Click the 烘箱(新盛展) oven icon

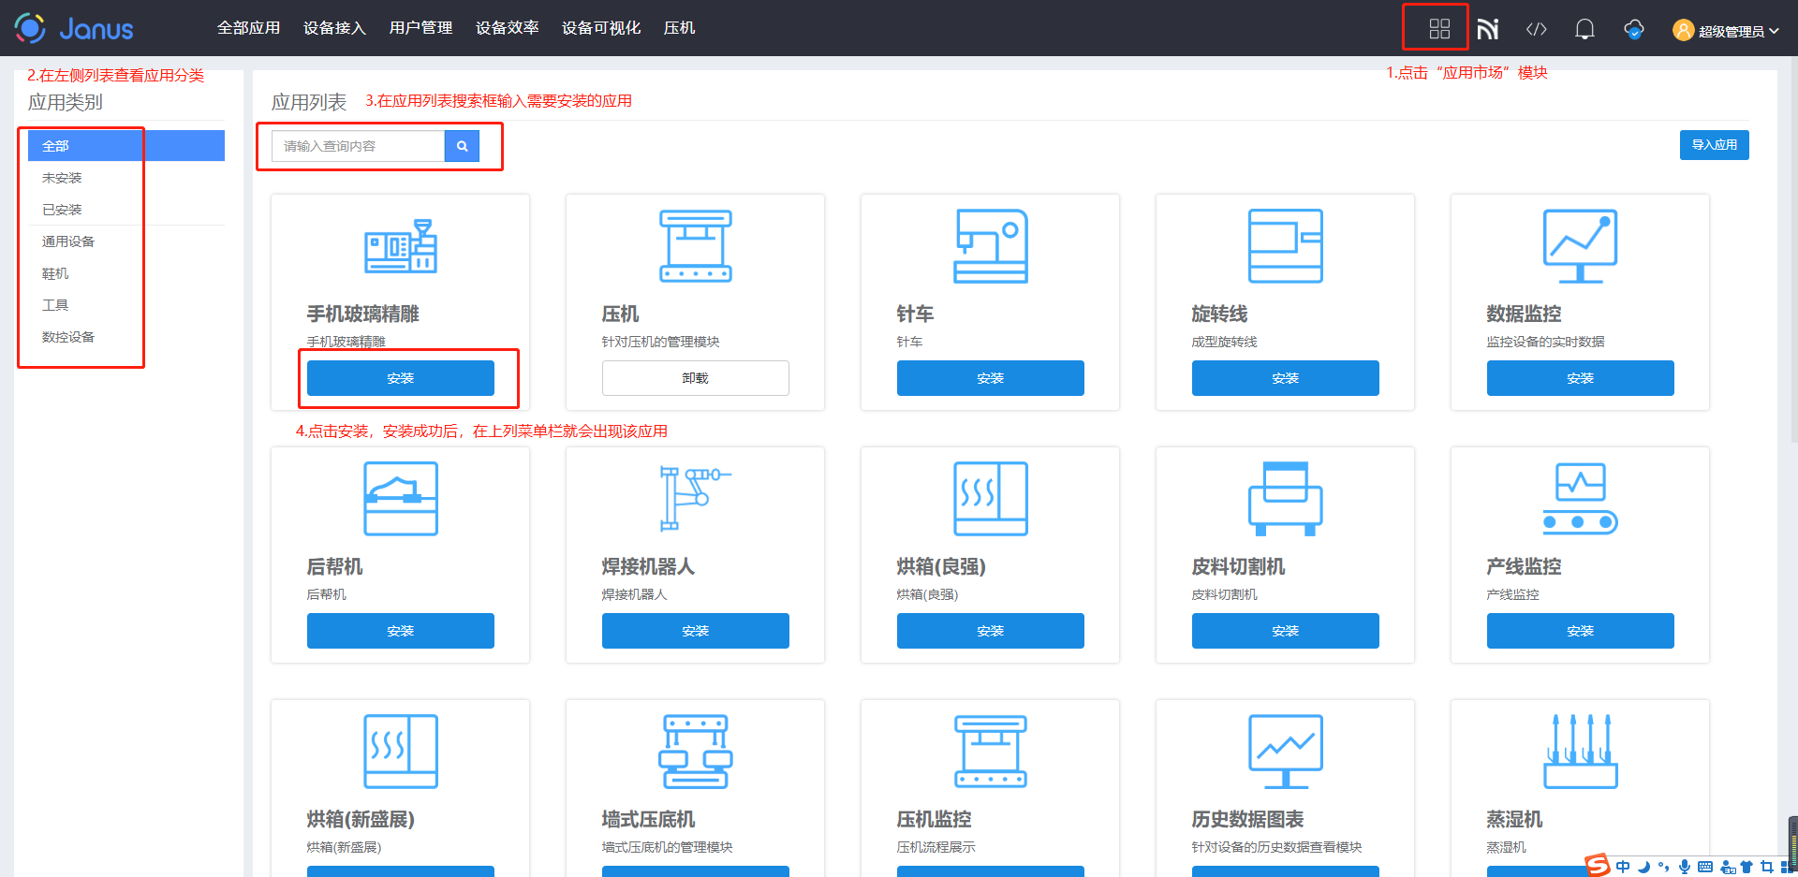coord(401,752)
